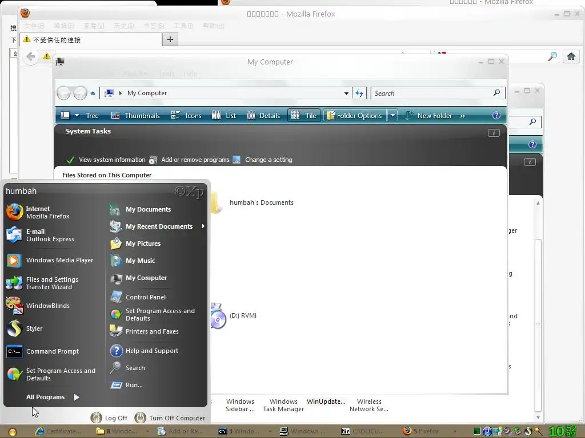Image resolution: width=585 pixels, height=438 pixels.
Task: Click the My Computer toolbar help icon
Action: pyautogui.click(x=496, y=115)
